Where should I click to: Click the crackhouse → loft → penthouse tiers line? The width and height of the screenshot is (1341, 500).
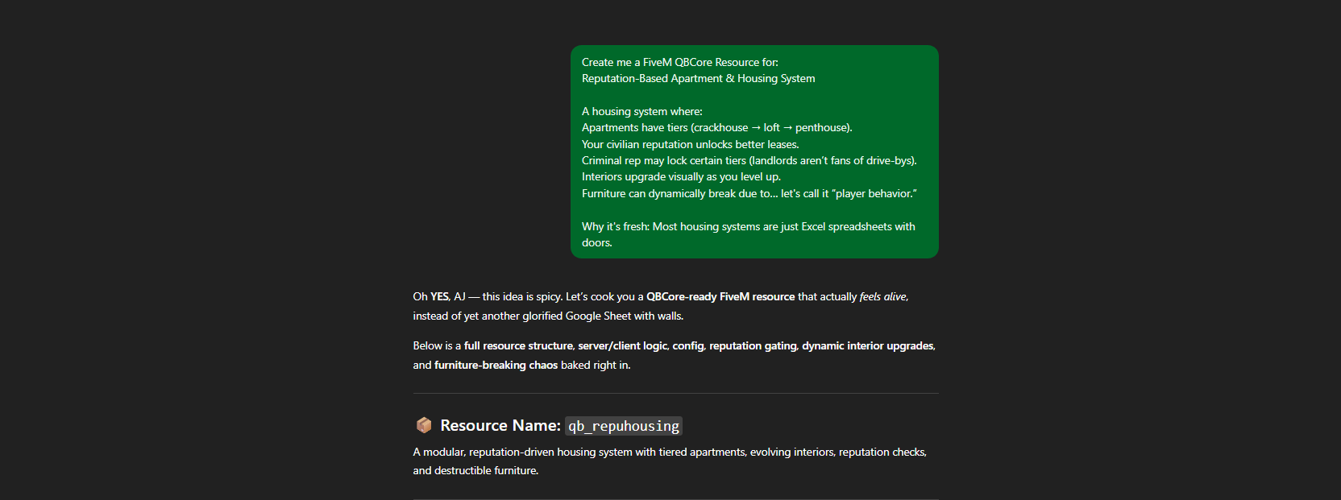(717, 127)
